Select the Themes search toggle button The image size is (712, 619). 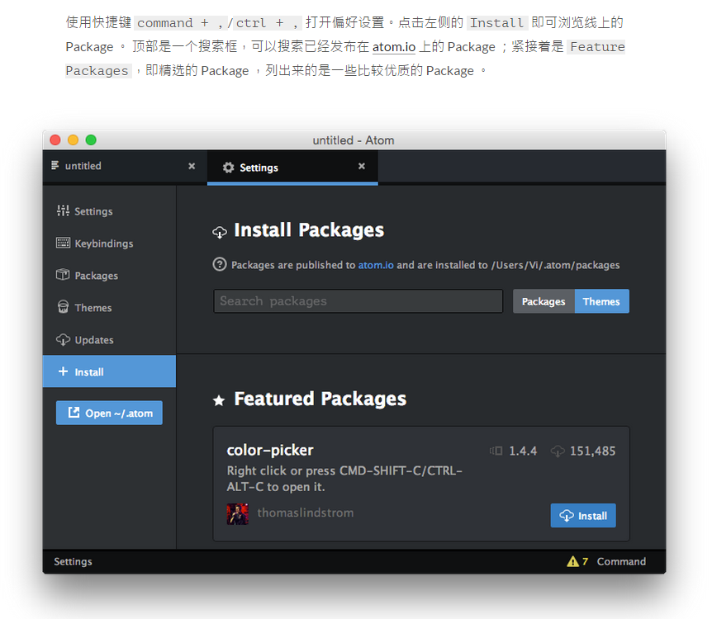[x=601, y=301]
